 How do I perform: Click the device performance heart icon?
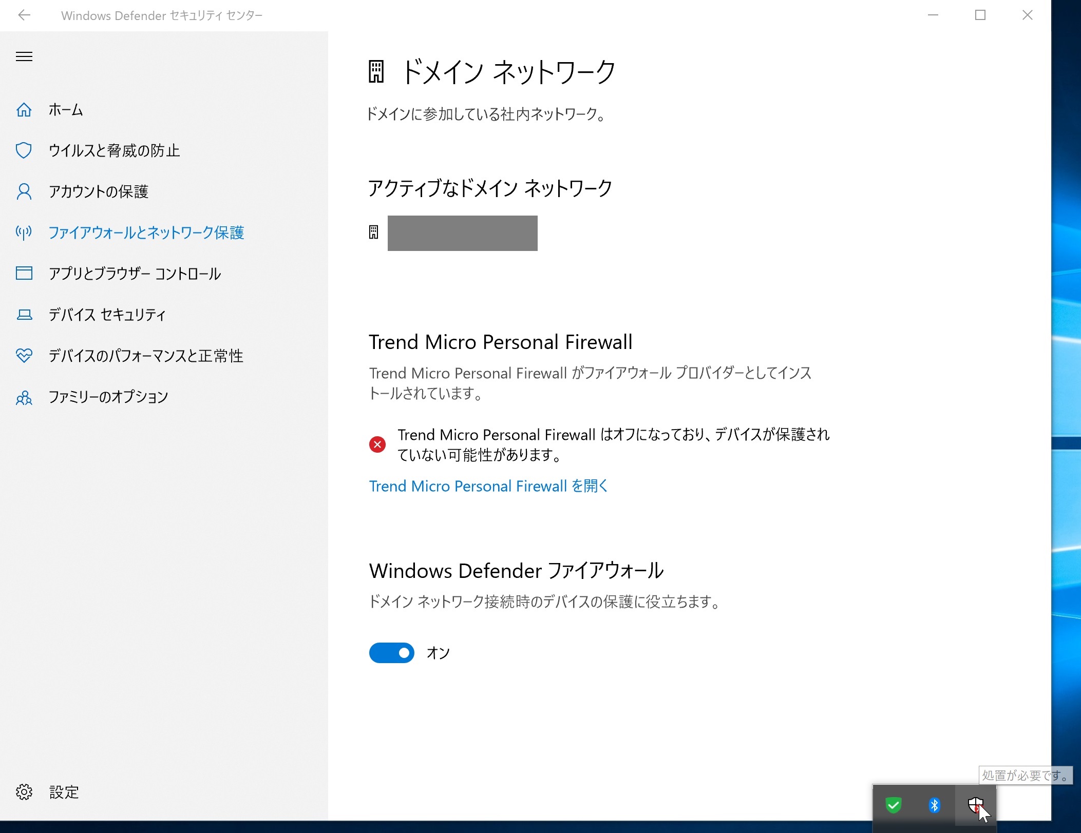tap(24, 355)
